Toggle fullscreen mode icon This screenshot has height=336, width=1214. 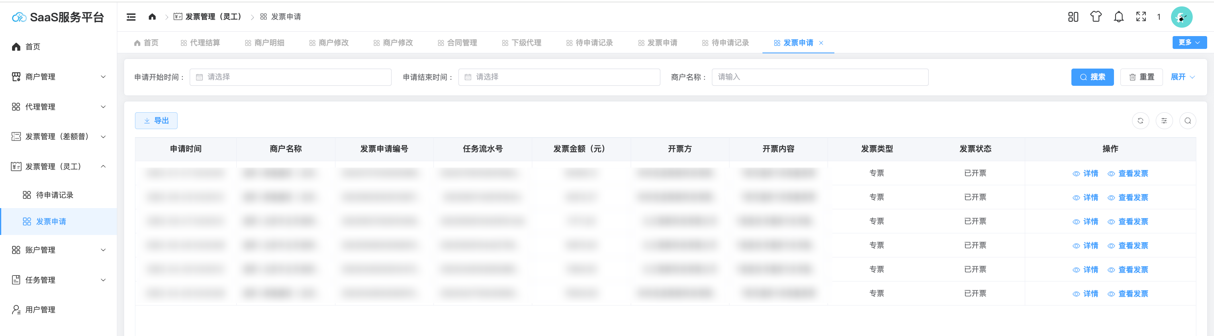[1140, 17]
